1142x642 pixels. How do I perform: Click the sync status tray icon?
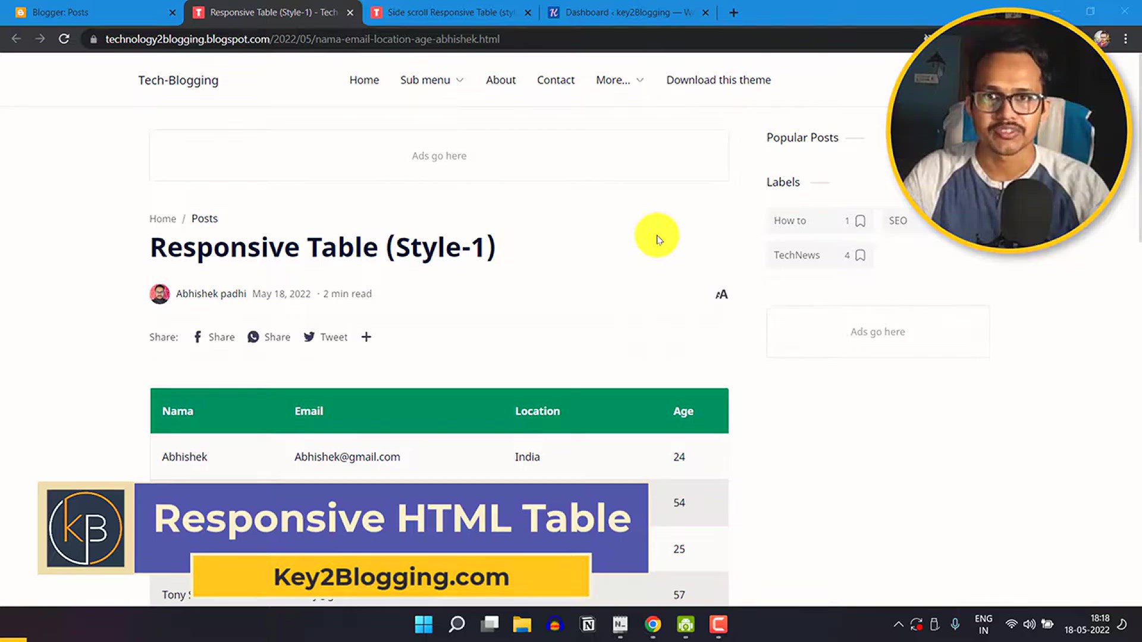(x=916, y=624)
